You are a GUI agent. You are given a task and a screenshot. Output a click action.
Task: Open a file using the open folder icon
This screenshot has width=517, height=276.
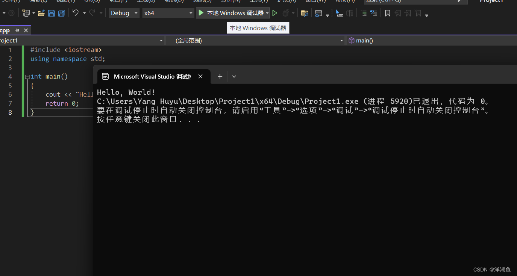pyautogui.click(x=41, y=13)
